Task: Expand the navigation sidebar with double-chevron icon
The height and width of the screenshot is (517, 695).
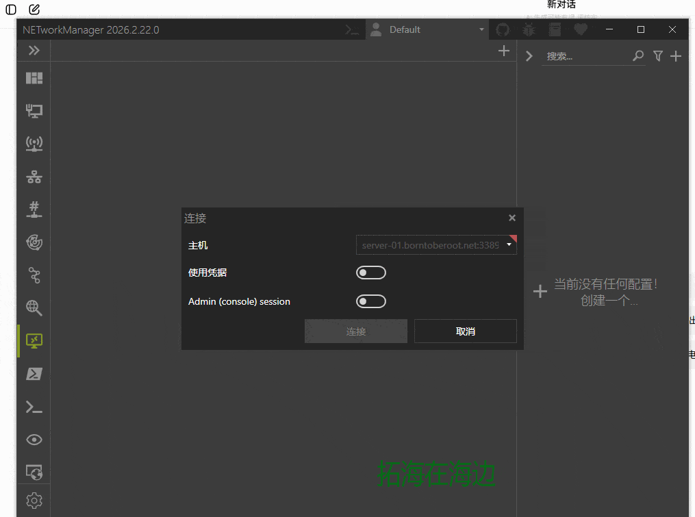Action: (34, 51)
